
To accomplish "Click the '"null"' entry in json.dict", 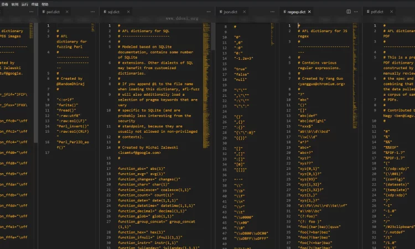I will point(240,80).
